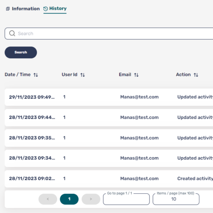The image size is (213, 213).
Task: Click the 28/11/2023 09:35 entry email
Action: [139, 138]
